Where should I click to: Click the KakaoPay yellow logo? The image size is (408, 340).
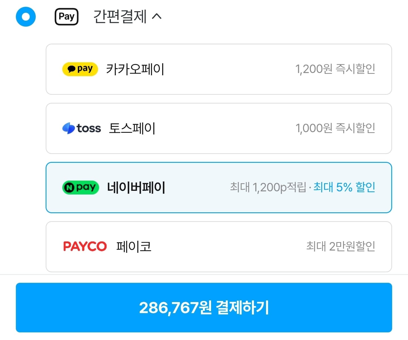[x=80, y=69]
